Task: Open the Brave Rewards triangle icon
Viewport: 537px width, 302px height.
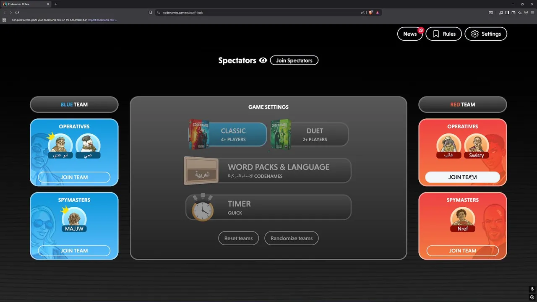Action: (377, 13)
